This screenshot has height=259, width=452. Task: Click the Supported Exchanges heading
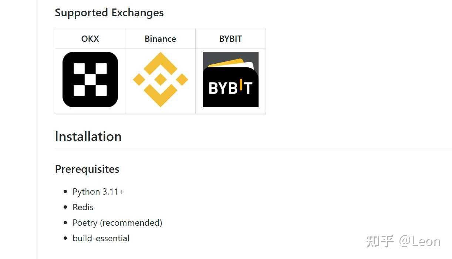point(109,13)
